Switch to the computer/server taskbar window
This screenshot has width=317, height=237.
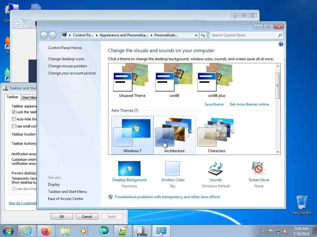[x=142, y=231]
